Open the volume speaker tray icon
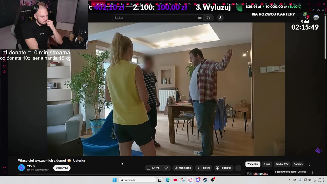Viewport: 327px width, 184px height. [x=310, y=180]
